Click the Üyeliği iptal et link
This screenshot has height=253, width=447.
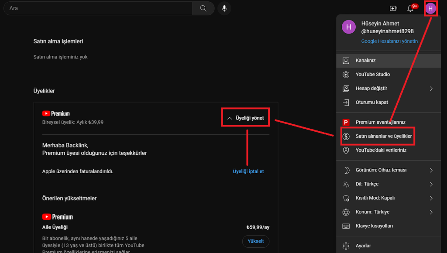pos(248,171)
